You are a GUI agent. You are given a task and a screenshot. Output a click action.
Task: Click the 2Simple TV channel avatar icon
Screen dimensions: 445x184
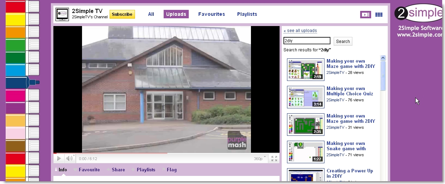click(62, 14)
